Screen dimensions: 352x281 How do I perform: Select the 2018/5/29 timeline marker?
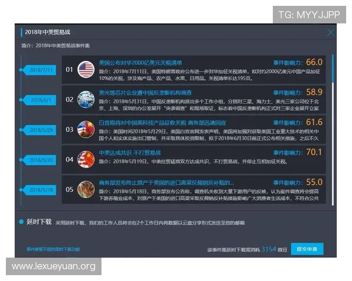click(x=40, y=130)
